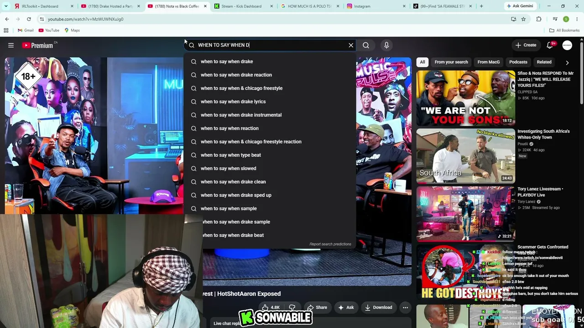Select the Related filter chip
The image size is (584, 328).
pyautogui.click(x=544, y=62)
